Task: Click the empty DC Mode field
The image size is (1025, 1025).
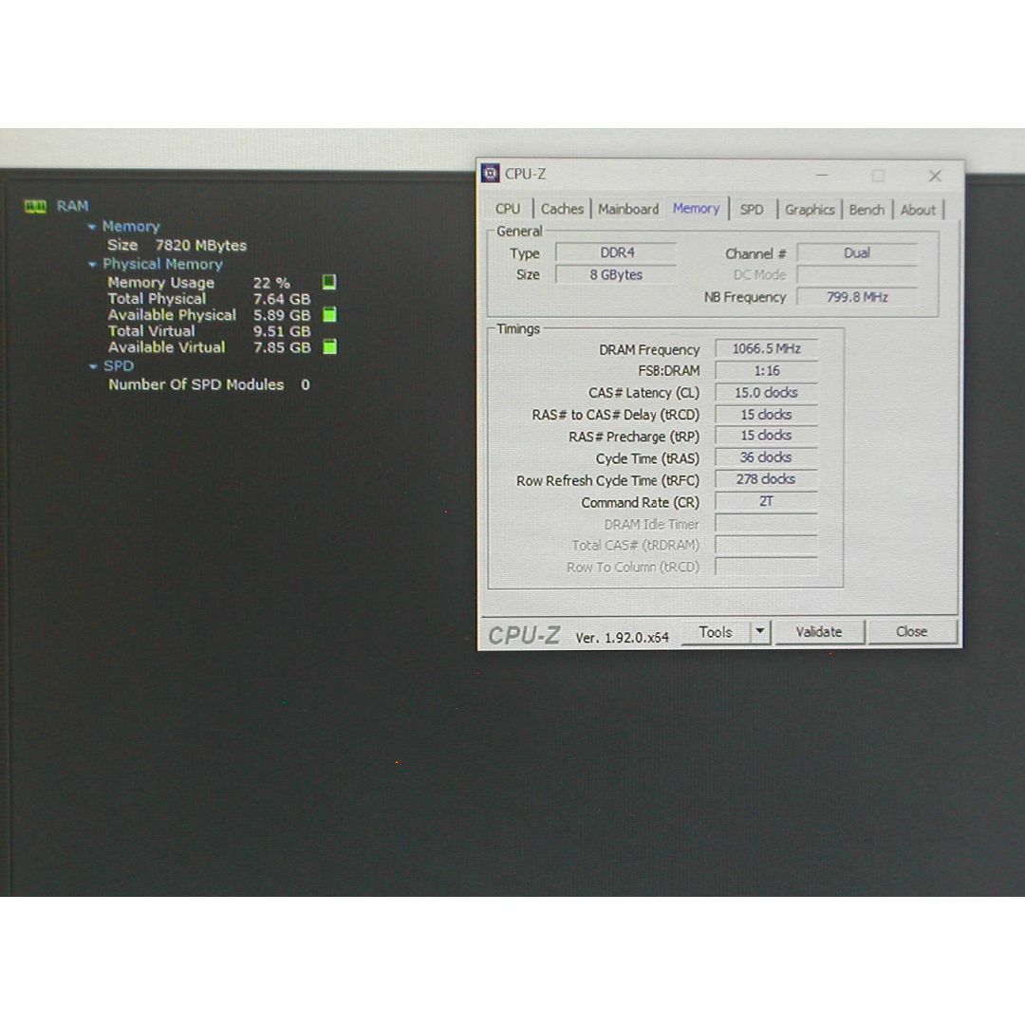Action: [x=857, y=274]
